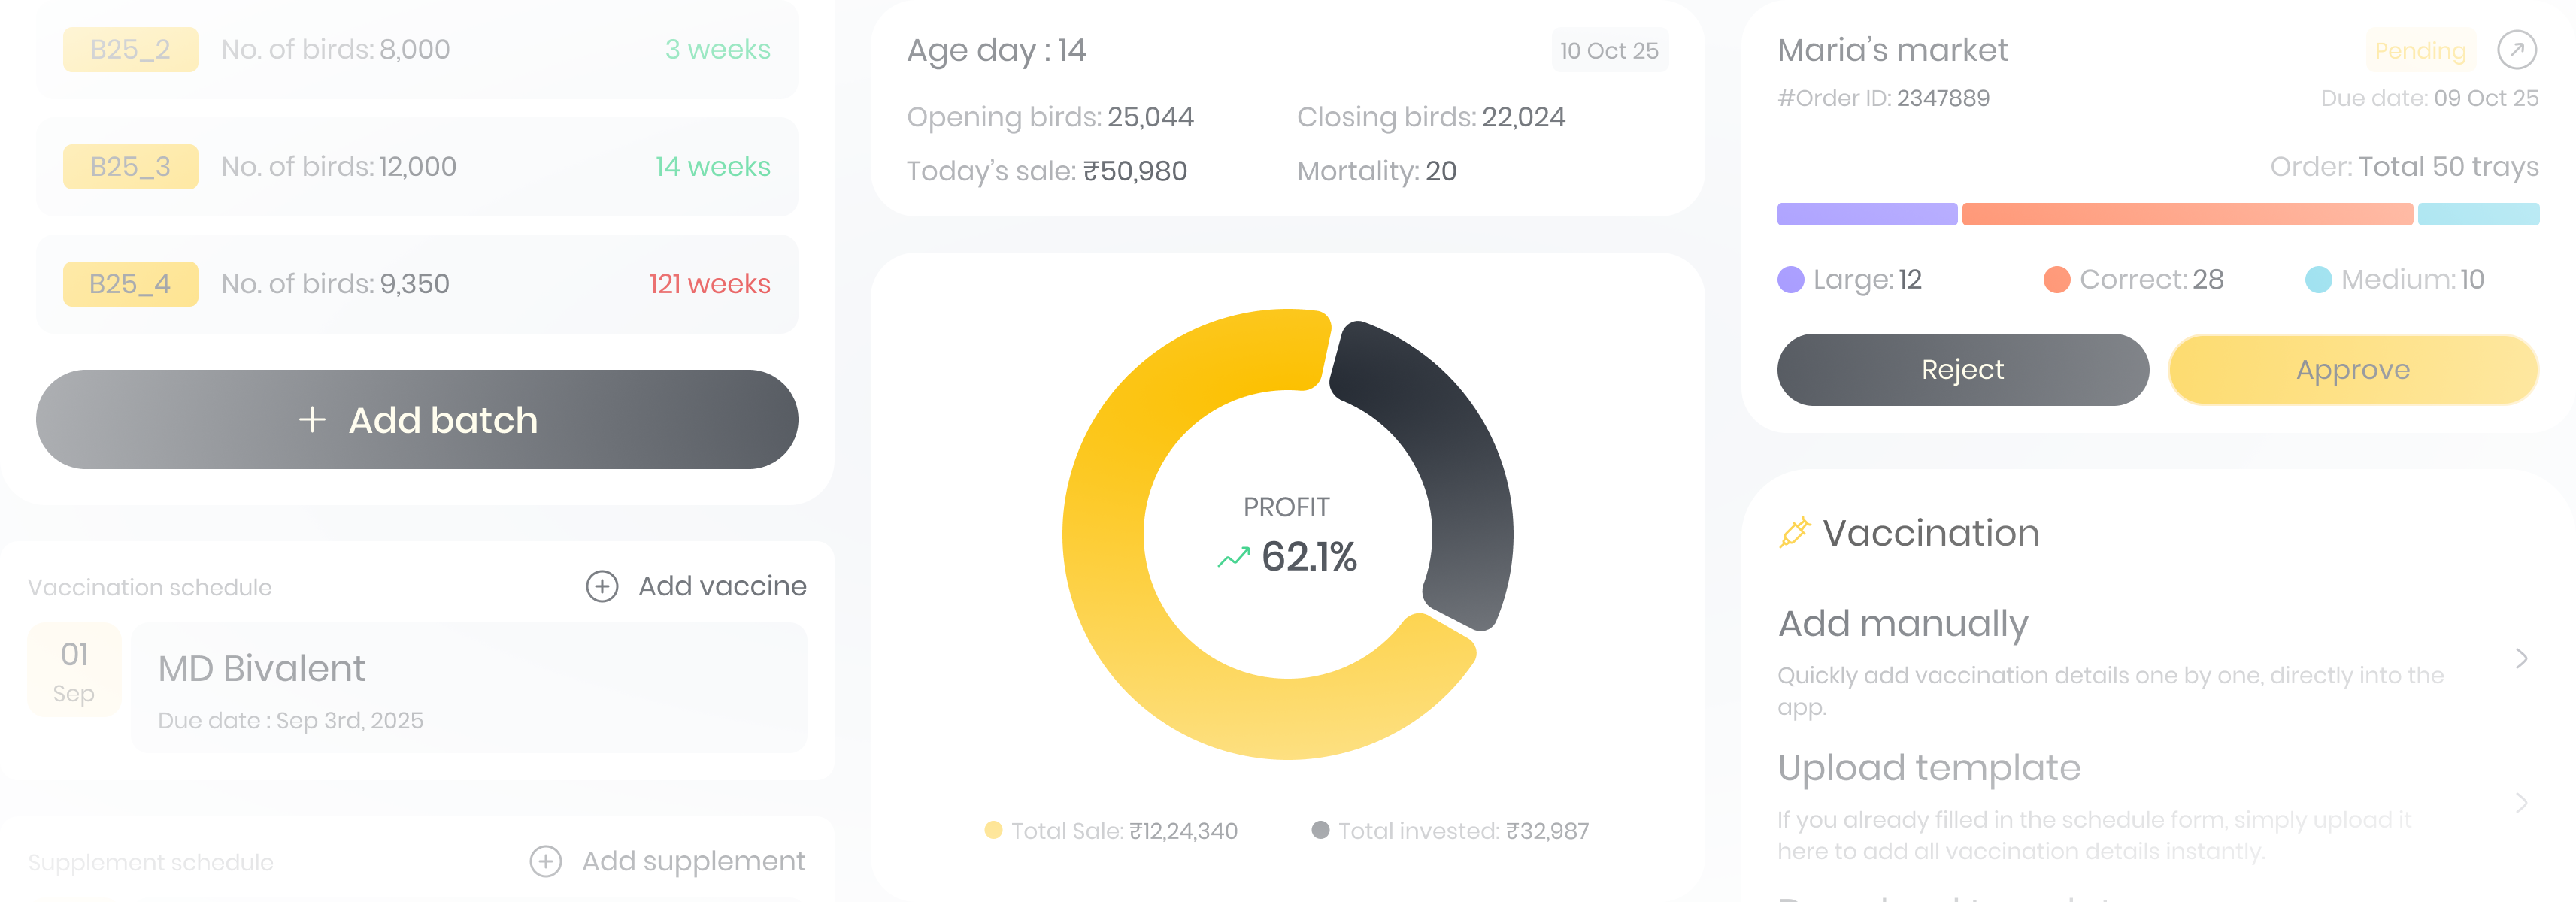Expand the Upload template chevron
Image resolution: width=2576 pixels, height=902 pixels.
(2521, 802)
